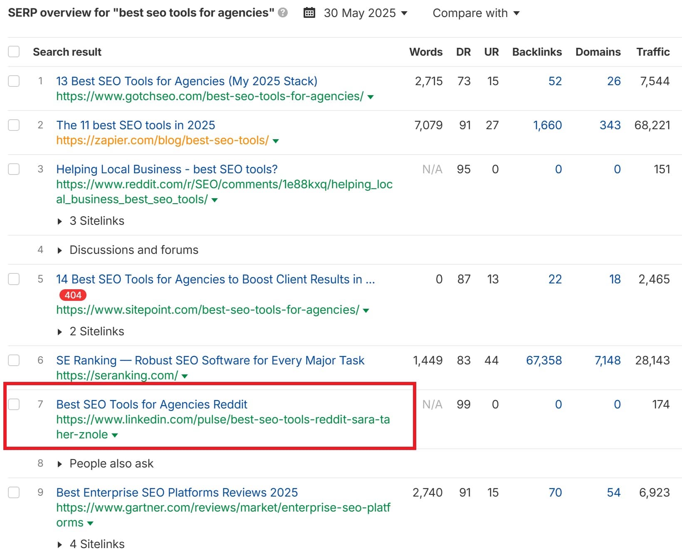Check the box for the gotchseo.com result

[x=14, y=81]
